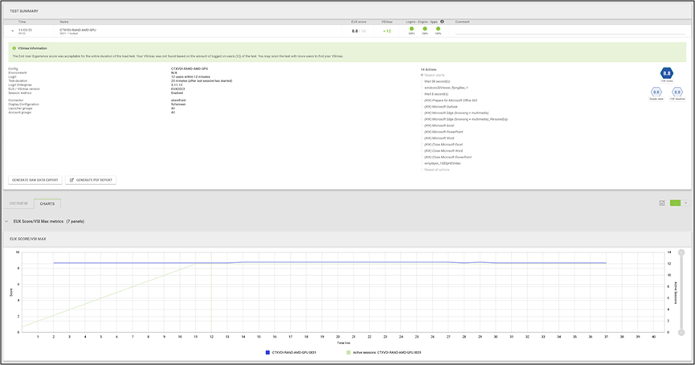
Task: Click the Close Microsoft Word action
Action: tap(444, 151)
